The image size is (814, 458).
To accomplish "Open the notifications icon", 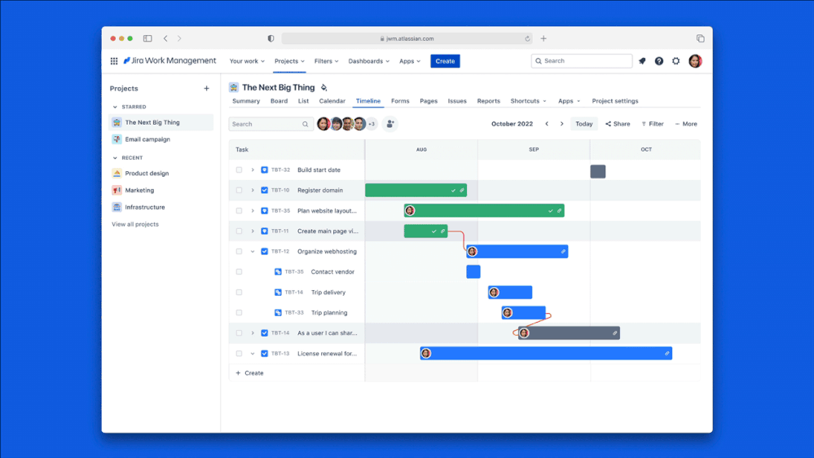I will tap(642, 61).
